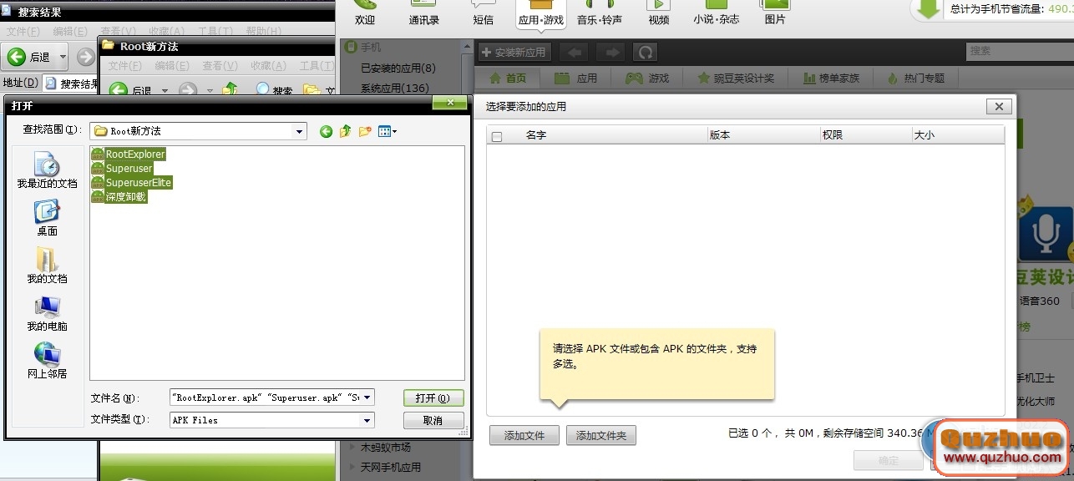Open 我的电脑 in places bar
This screenshot has width=1074, height=481.
coord(47,313)
